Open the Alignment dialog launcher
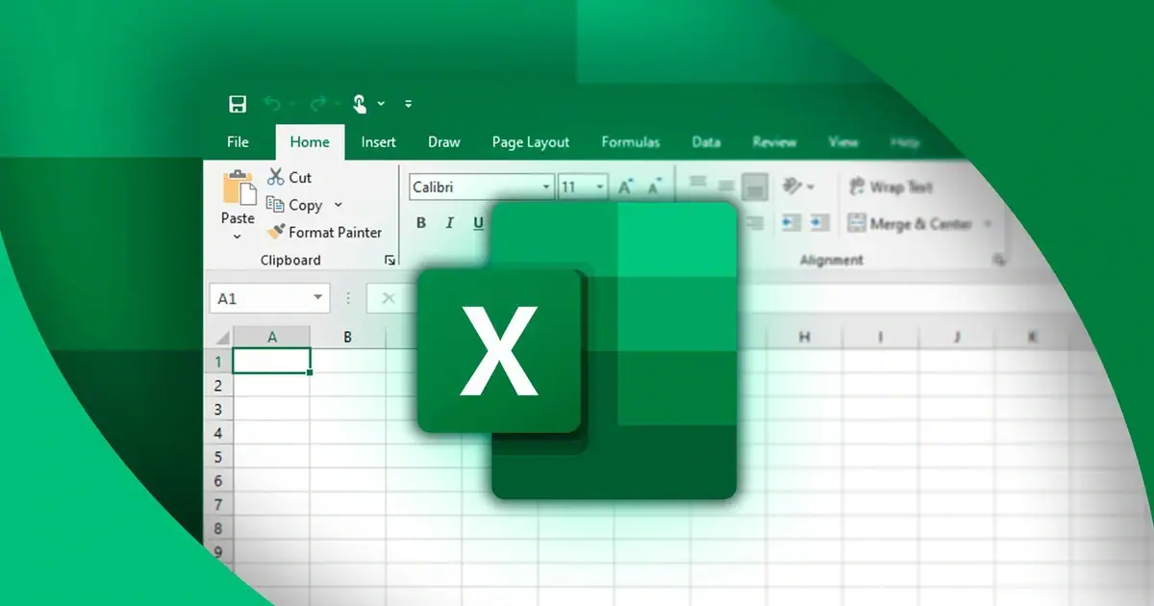Viewport: 1154px width, 606px height. coord(1000,260)
